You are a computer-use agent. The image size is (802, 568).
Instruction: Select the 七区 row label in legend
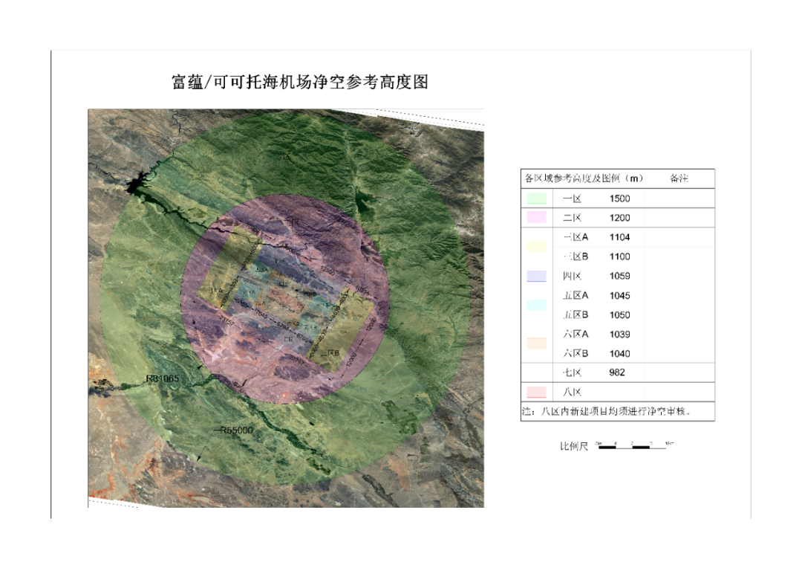[x=573, y=372]
